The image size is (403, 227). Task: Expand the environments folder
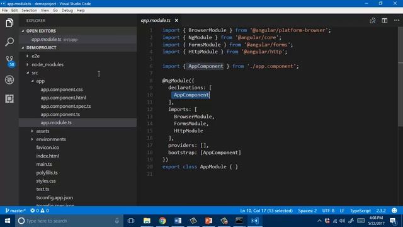coord(32,139)
